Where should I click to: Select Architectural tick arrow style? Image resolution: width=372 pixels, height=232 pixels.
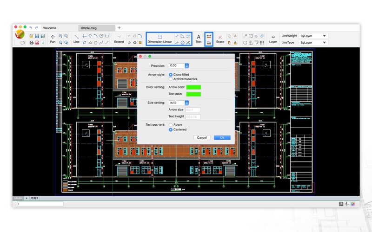click(x=171, y=79)
